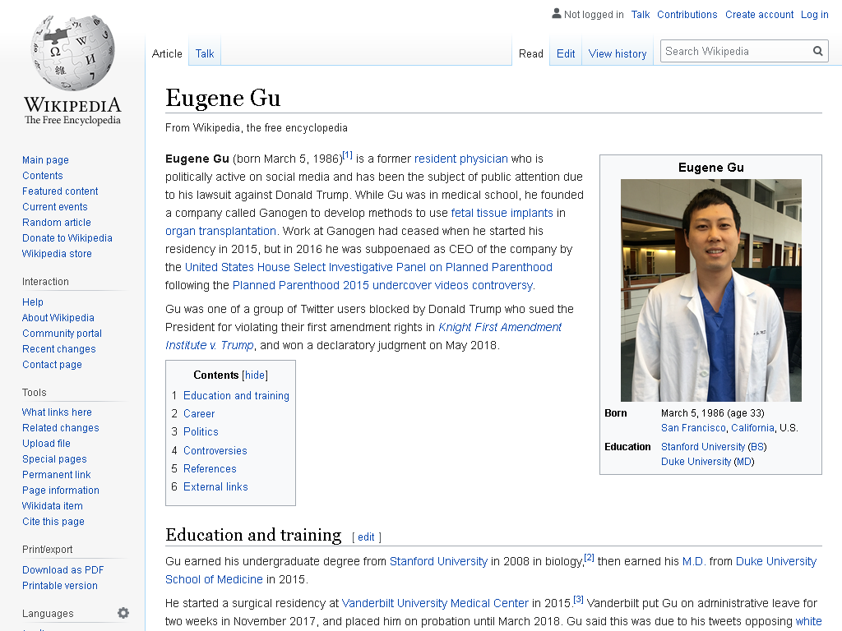The height and width of the screenshot is (631, 842).
Task: Hide the Contents table
Action: tap(255, 375)
